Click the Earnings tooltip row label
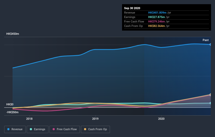This screenshot has height=137, width=215. [x=130, y=17]
